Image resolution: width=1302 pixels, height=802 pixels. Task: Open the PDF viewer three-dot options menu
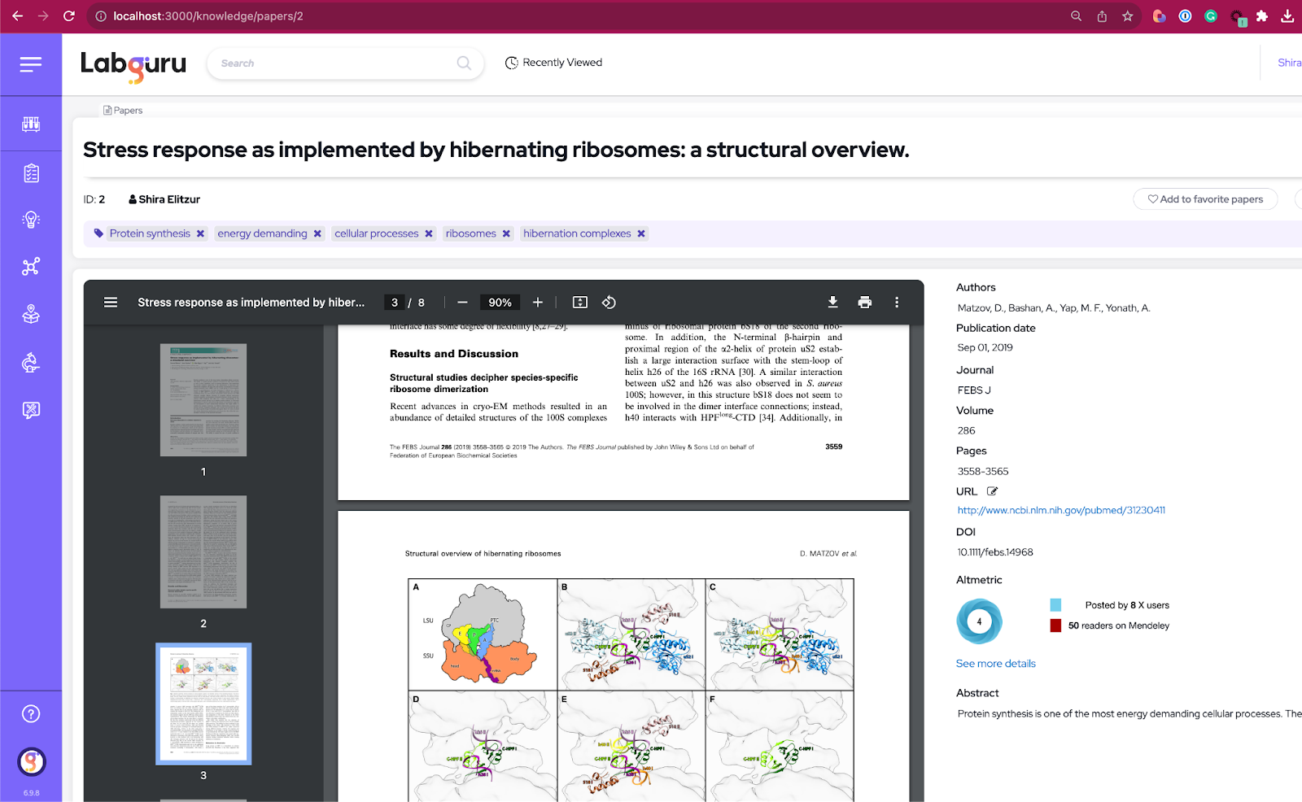click(x=897, y=302)
